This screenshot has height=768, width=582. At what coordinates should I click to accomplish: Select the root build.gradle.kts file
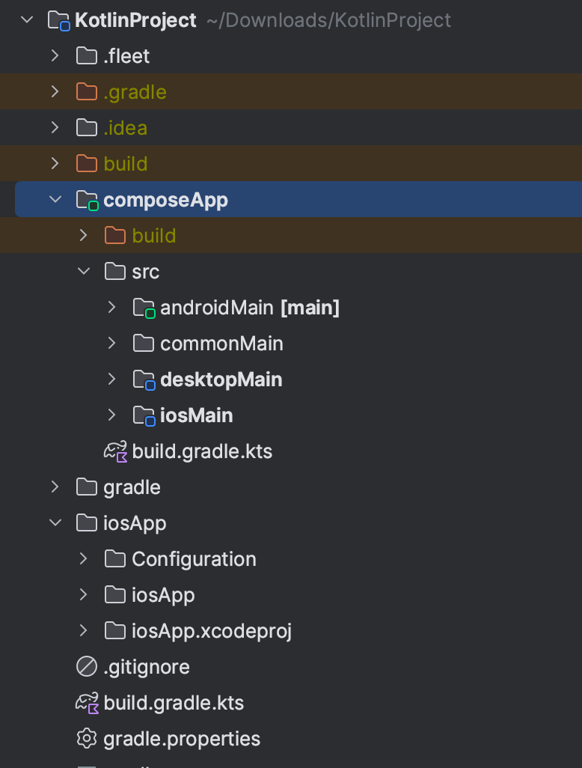point(174,703)
